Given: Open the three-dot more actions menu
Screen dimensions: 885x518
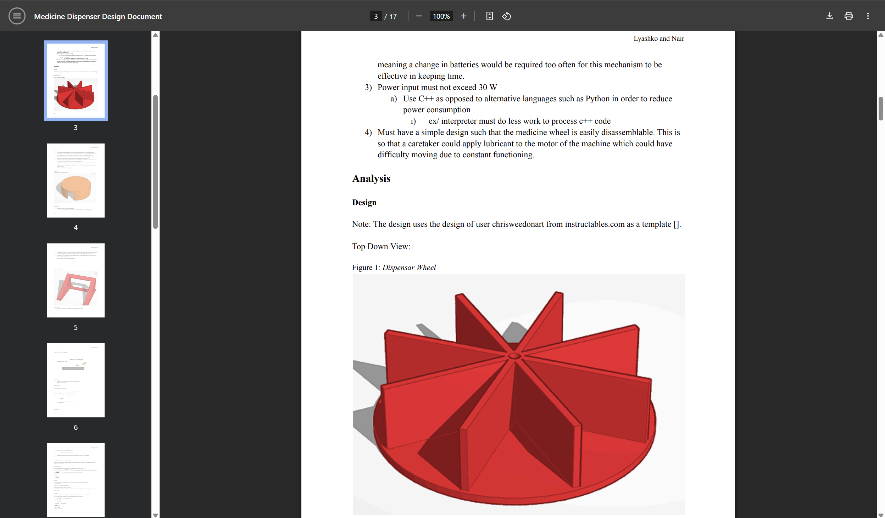Looking at the screenshot, I should 868,16.
